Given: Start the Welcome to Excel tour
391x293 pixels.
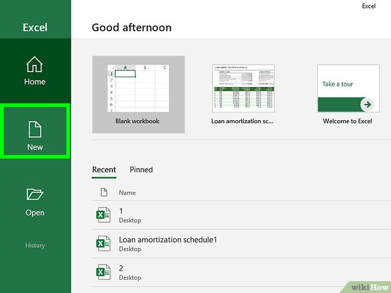Looking at the screenshot, I should pos(348,94).
